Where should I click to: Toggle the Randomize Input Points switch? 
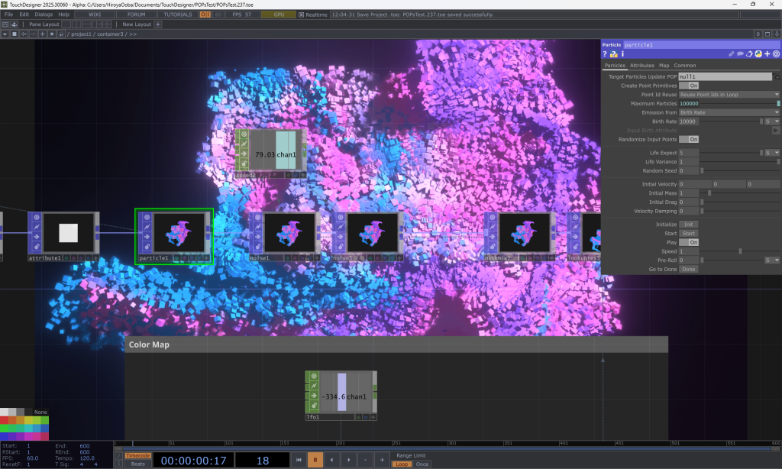[690, 139]
